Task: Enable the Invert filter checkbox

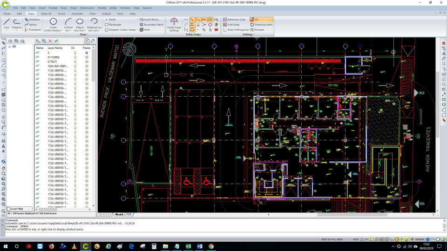Action: (9, 209)
